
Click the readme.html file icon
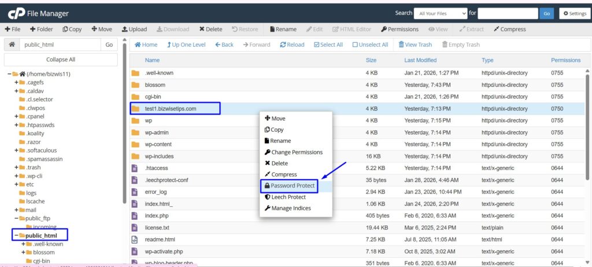click(x=134, y=239)
